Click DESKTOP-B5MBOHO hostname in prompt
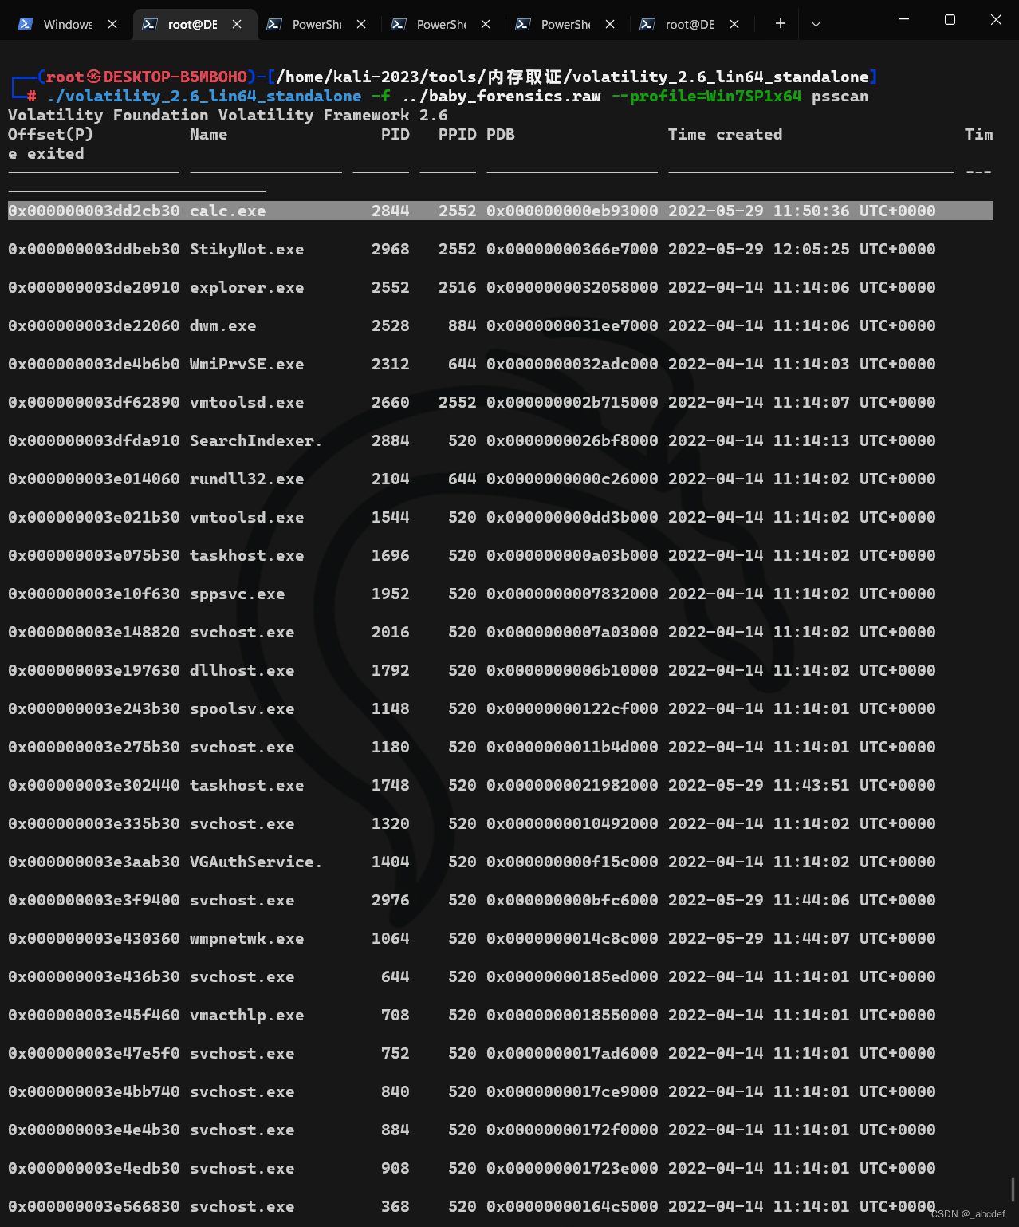 click(175, 77)
